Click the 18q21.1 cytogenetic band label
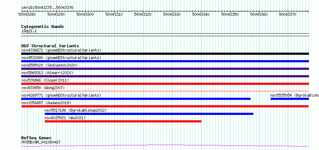Screen dimensions: 319x150 29,31
